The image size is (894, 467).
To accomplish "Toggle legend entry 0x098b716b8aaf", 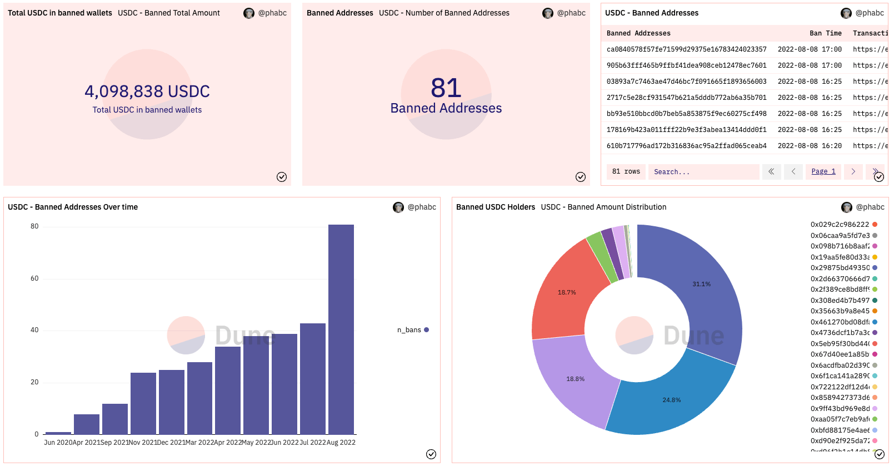I will pyautogui.click(x=843, y=246).
